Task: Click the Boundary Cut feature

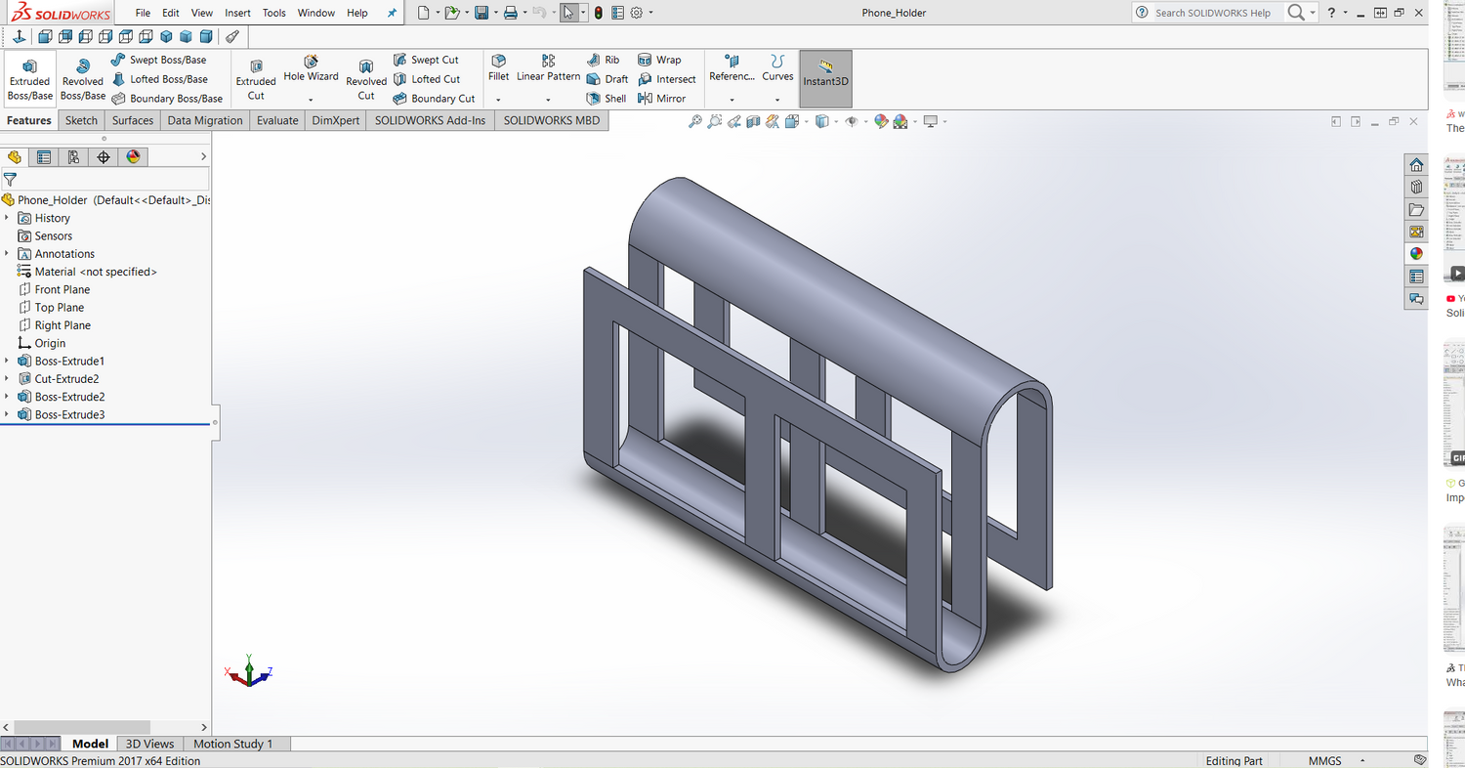Action: click(x=434, y=99)
